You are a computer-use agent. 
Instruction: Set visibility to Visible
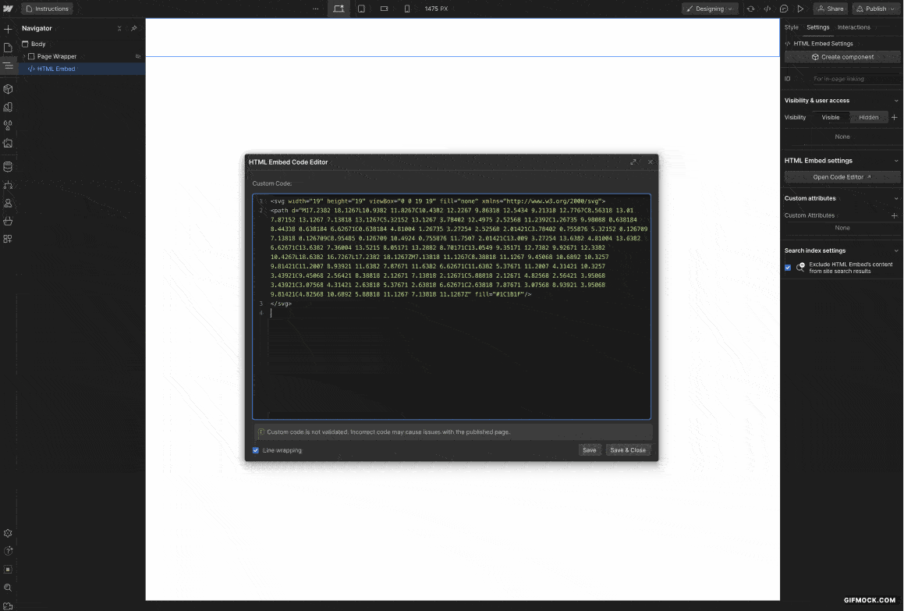(830, 118)
